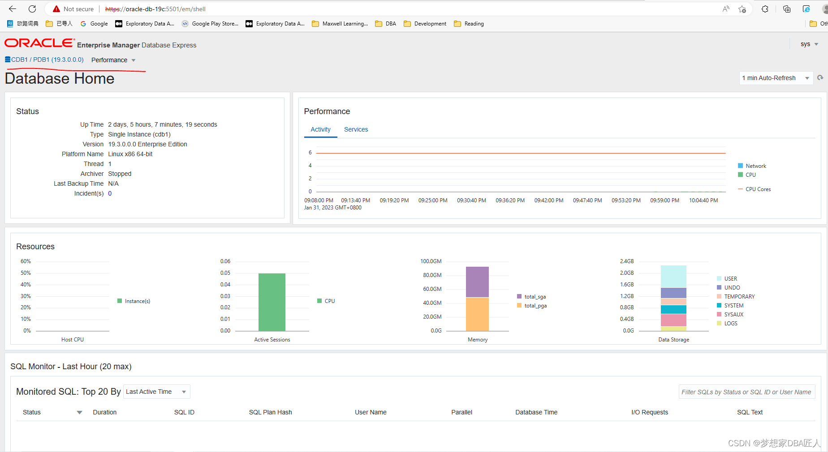Image resolution: width=828 pixels, height=452 pixels.
Task: Open browser extensions puzzle icon
Action: (765, 9)
